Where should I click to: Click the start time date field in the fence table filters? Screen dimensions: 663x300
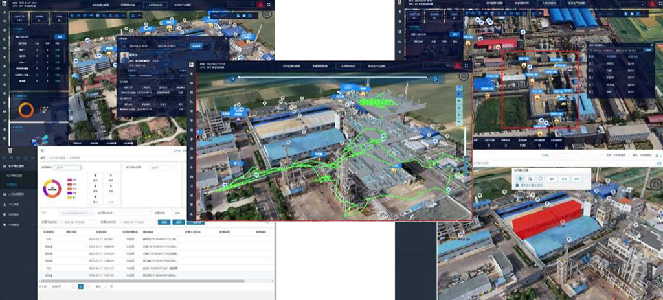[78, 222]
